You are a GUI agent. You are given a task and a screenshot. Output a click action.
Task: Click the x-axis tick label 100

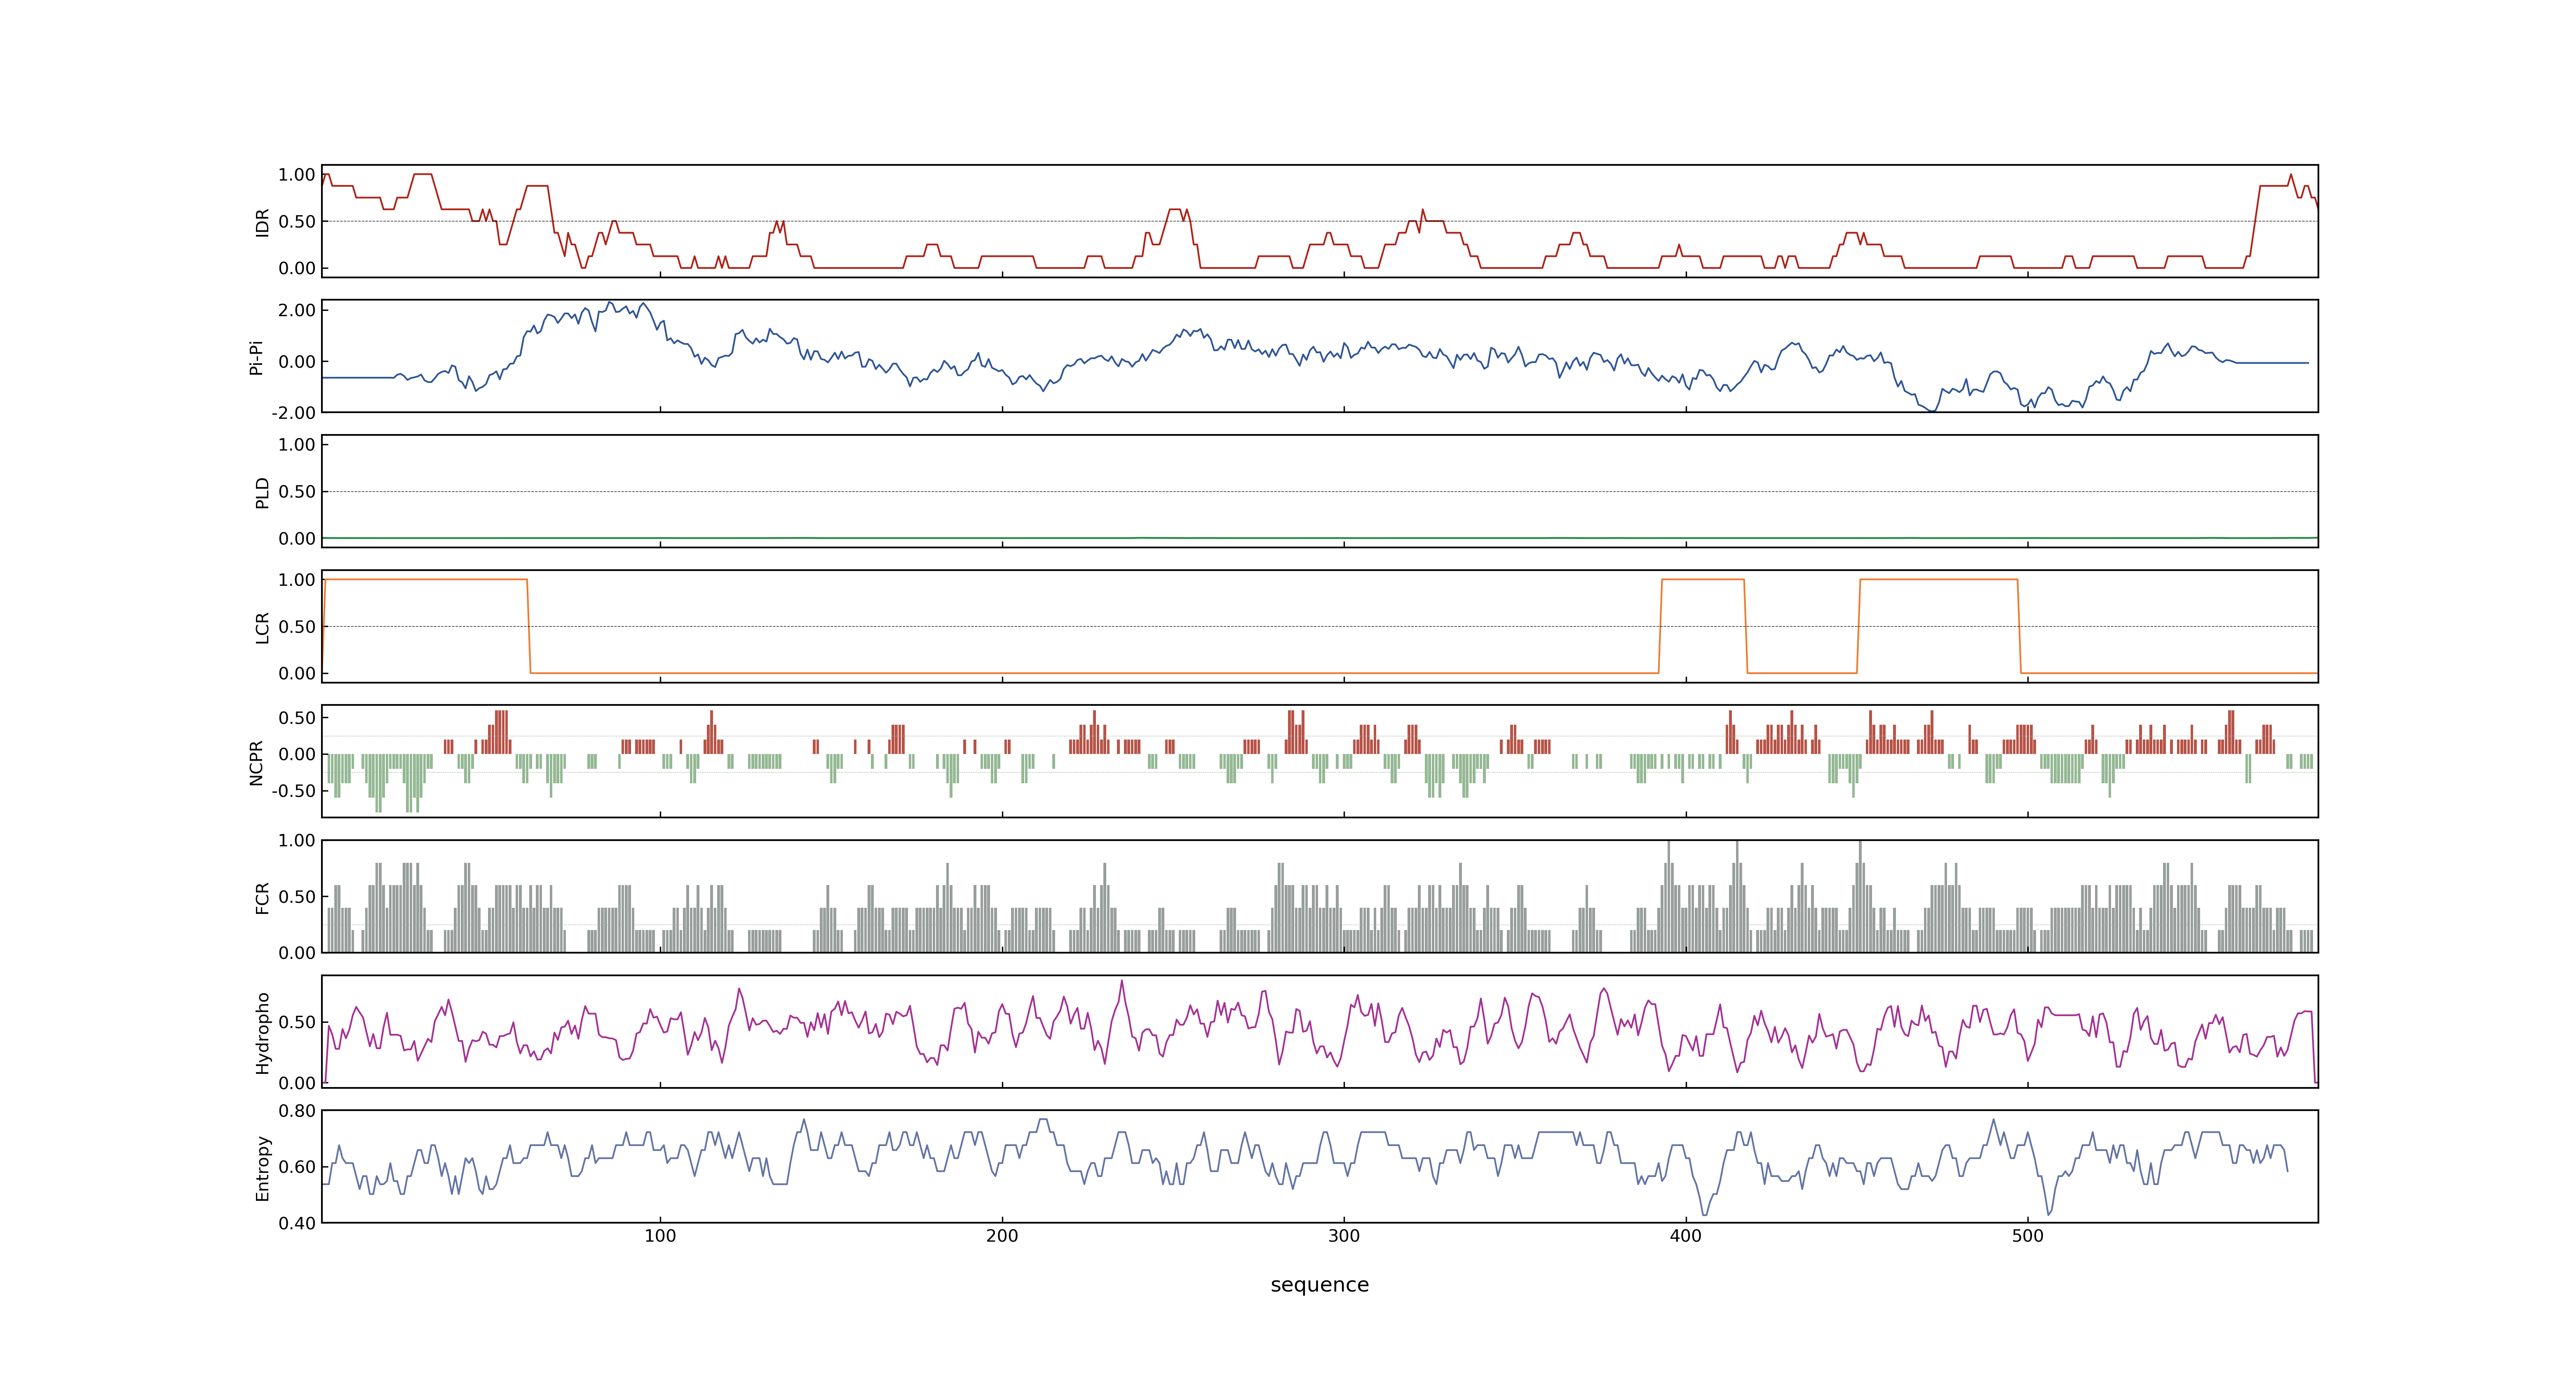click(660, 1236)
